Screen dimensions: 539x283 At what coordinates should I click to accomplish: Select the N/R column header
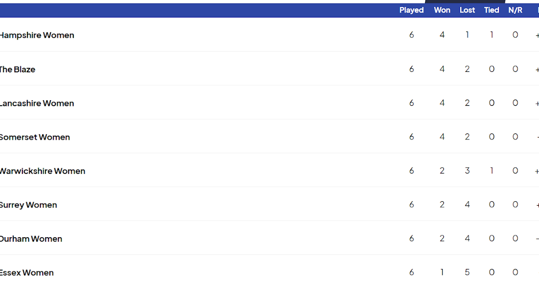click(x=515, y=10)
